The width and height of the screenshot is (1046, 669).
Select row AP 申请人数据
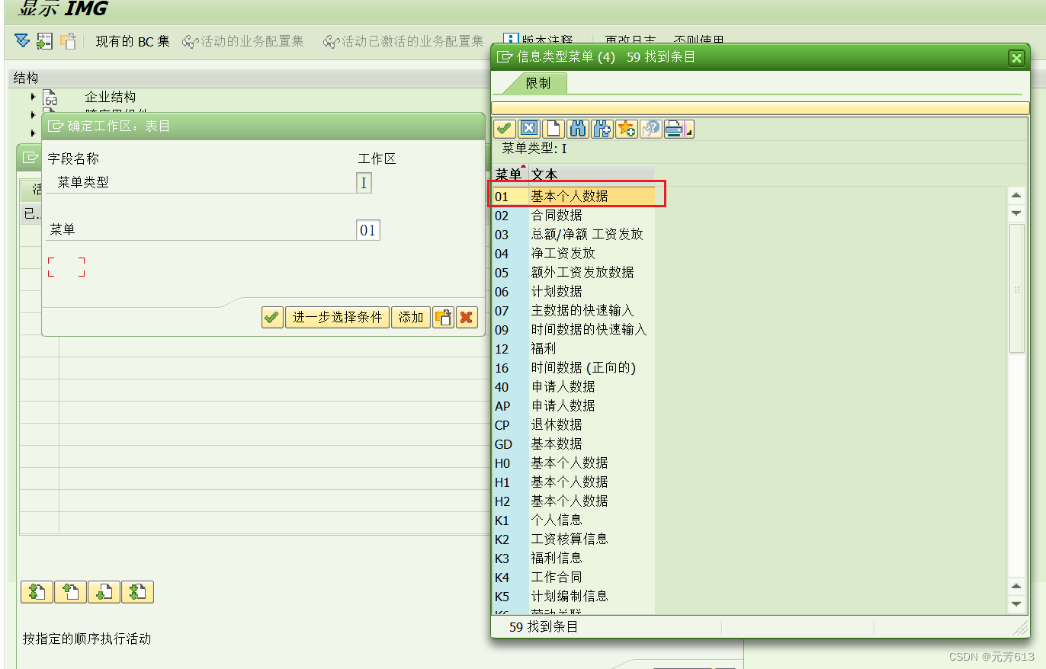[573, 406]
